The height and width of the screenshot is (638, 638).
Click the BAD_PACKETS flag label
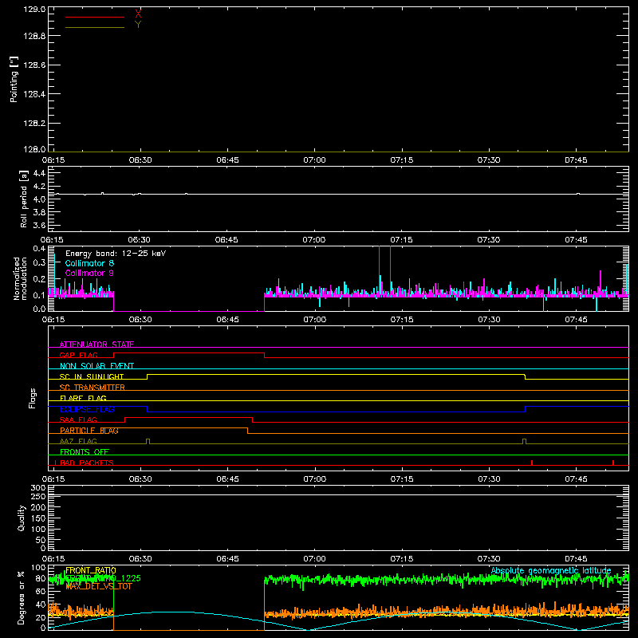click(x=87, y=463)
